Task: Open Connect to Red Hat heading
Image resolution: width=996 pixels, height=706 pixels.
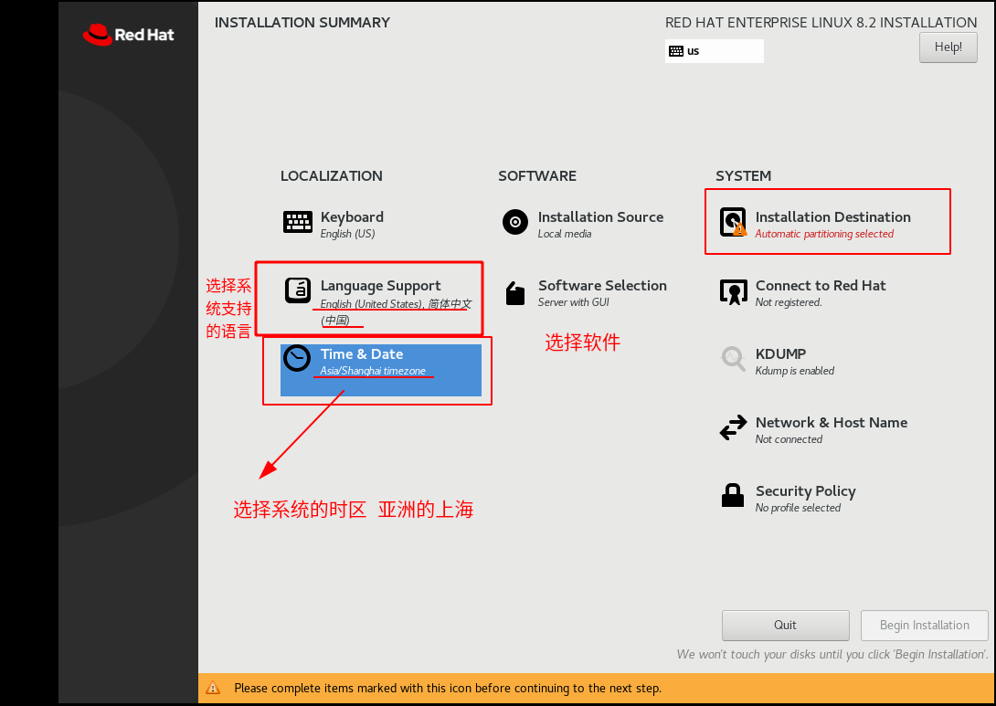Action: tap(820, 286)
